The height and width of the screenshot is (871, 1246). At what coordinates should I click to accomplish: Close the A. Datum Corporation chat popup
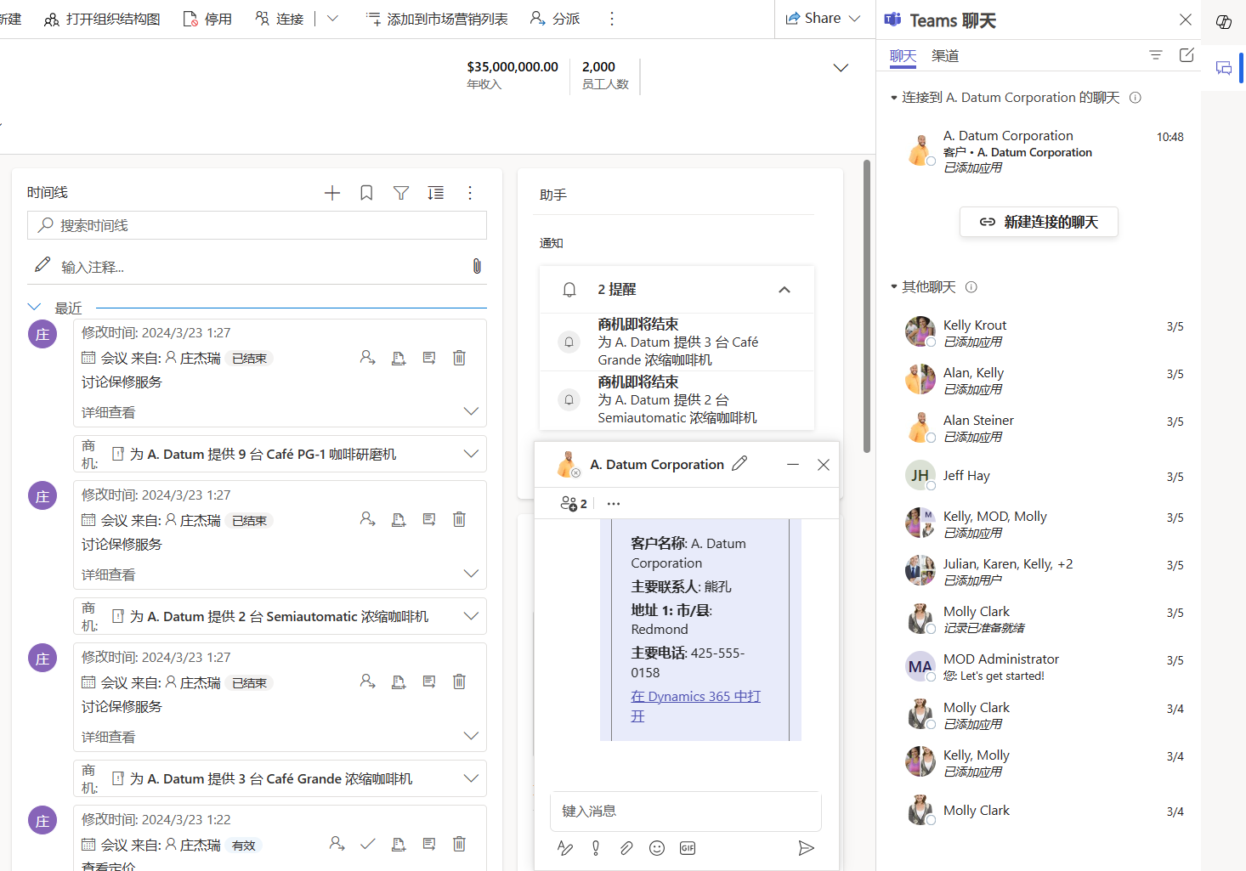pos(823,464)
